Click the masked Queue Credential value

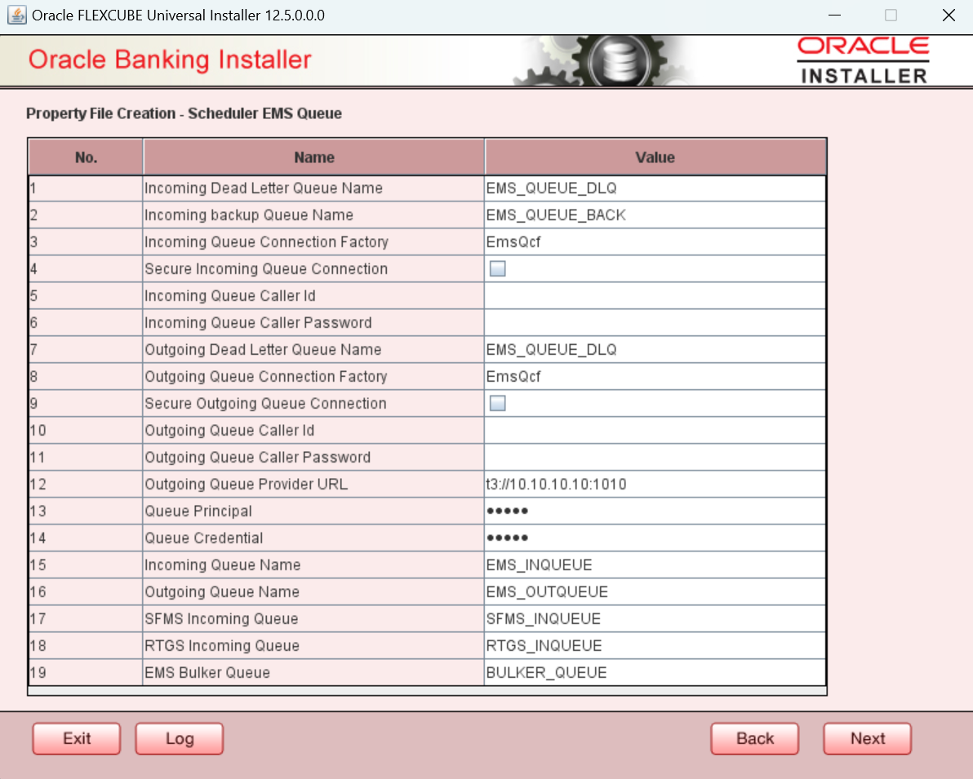pyautogui.click(x=655, y=538)
